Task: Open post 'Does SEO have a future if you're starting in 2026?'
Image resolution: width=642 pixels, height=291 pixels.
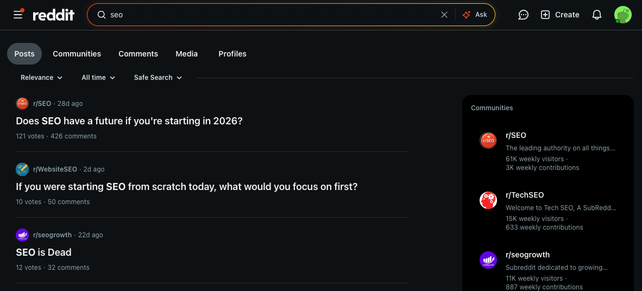Action: pyautogui.click(x=129, y=121)
